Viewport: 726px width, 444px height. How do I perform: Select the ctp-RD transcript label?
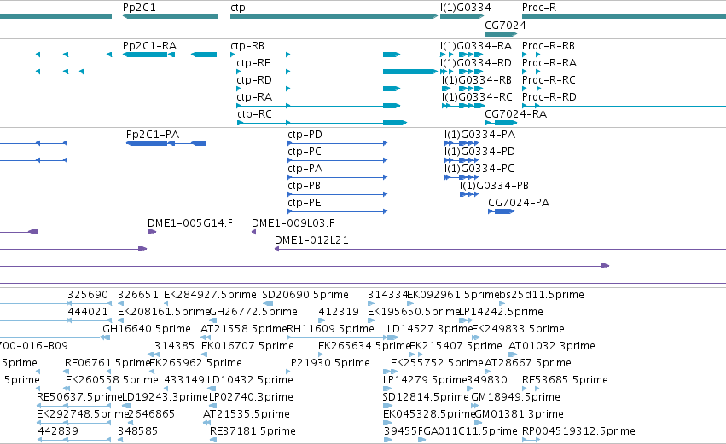254,80
